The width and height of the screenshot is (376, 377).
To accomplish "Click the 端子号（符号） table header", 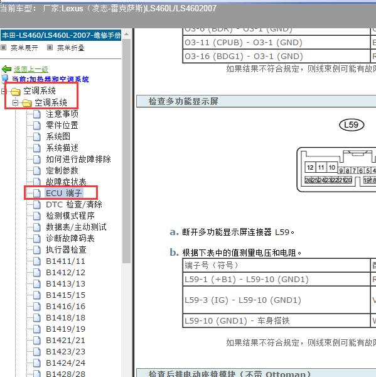I will 277,265.
